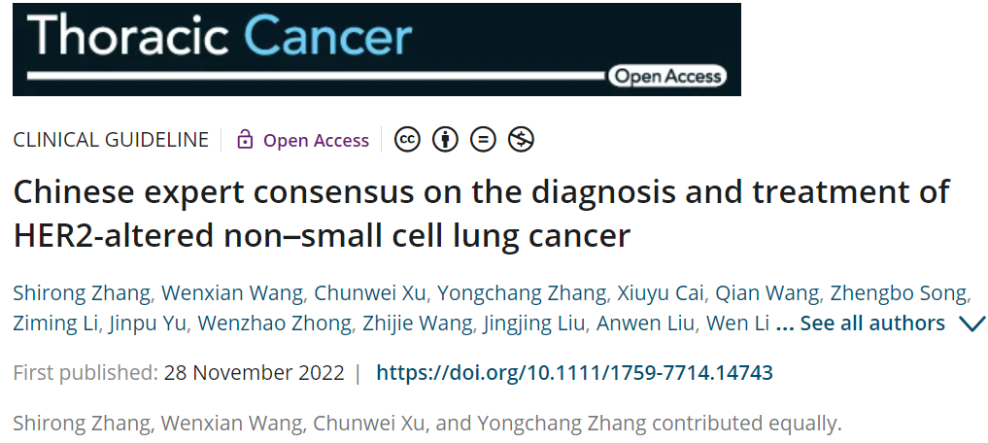Open the See all authors link

(x=872, y=324)
